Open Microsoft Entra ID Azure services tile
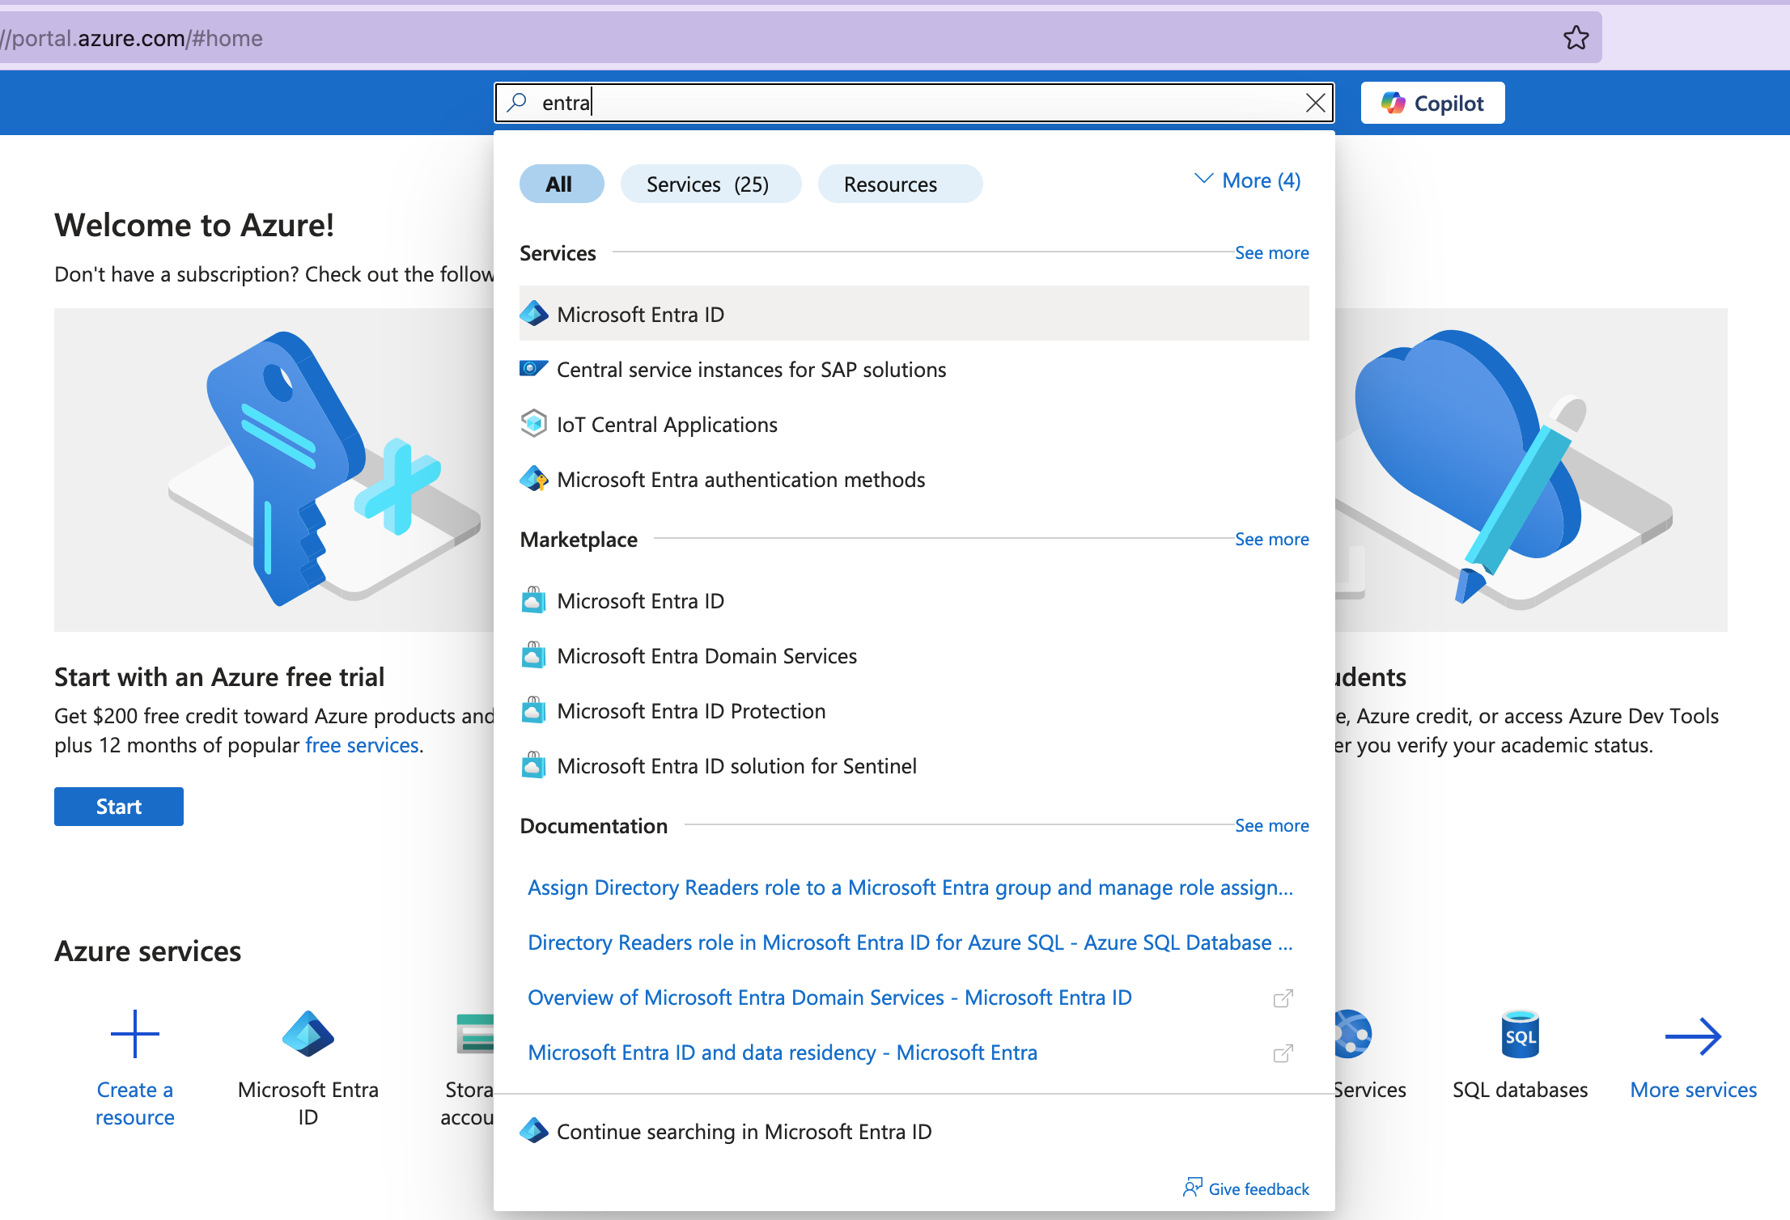The width and height of the screenshot is (1790, 1220). pos(308,1035)
